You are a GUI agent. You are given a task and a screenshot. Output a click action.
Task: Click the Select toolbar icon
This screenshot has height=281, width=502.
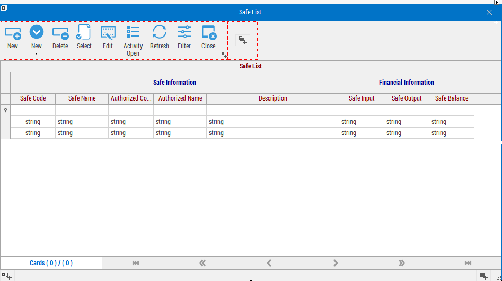(x=84, y=32)
